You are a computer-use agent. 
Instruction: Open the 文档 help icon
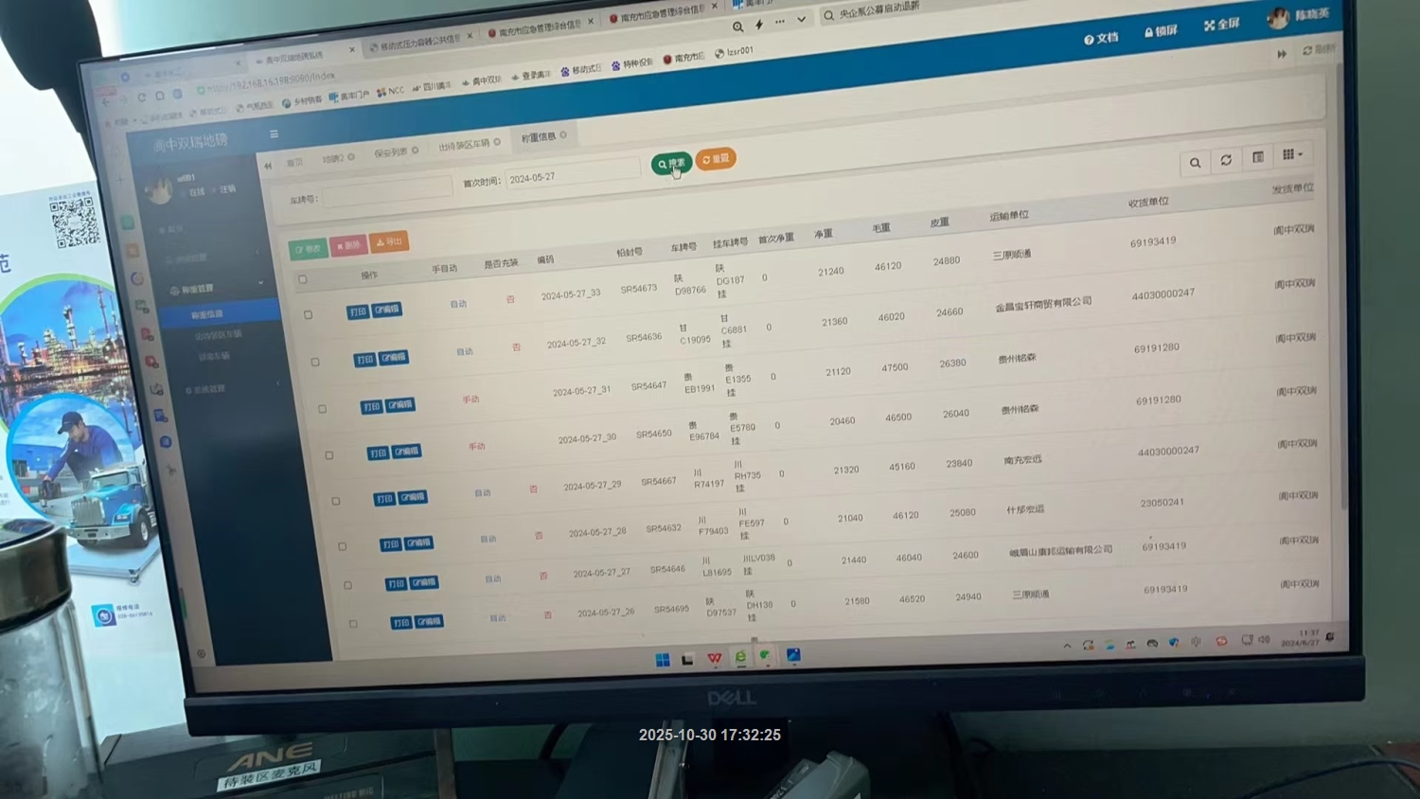pos(1101,39)
